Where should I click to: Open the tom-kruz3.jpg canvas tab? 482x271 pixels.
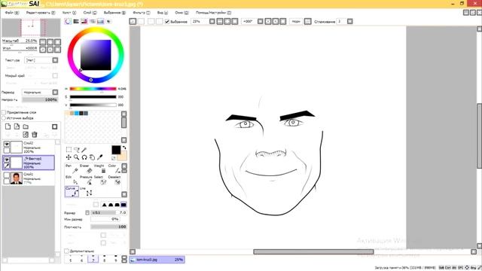point(157,260)
